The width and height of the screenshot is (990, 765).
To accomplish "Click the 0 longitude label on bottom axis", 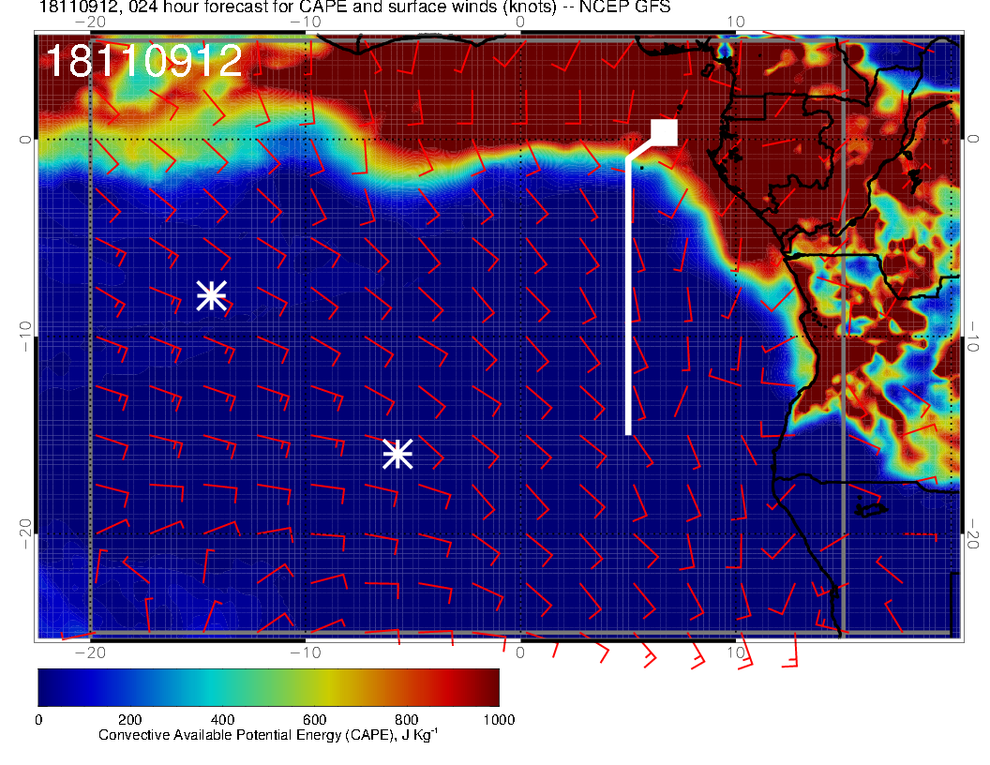I will [x=520, y=652].
